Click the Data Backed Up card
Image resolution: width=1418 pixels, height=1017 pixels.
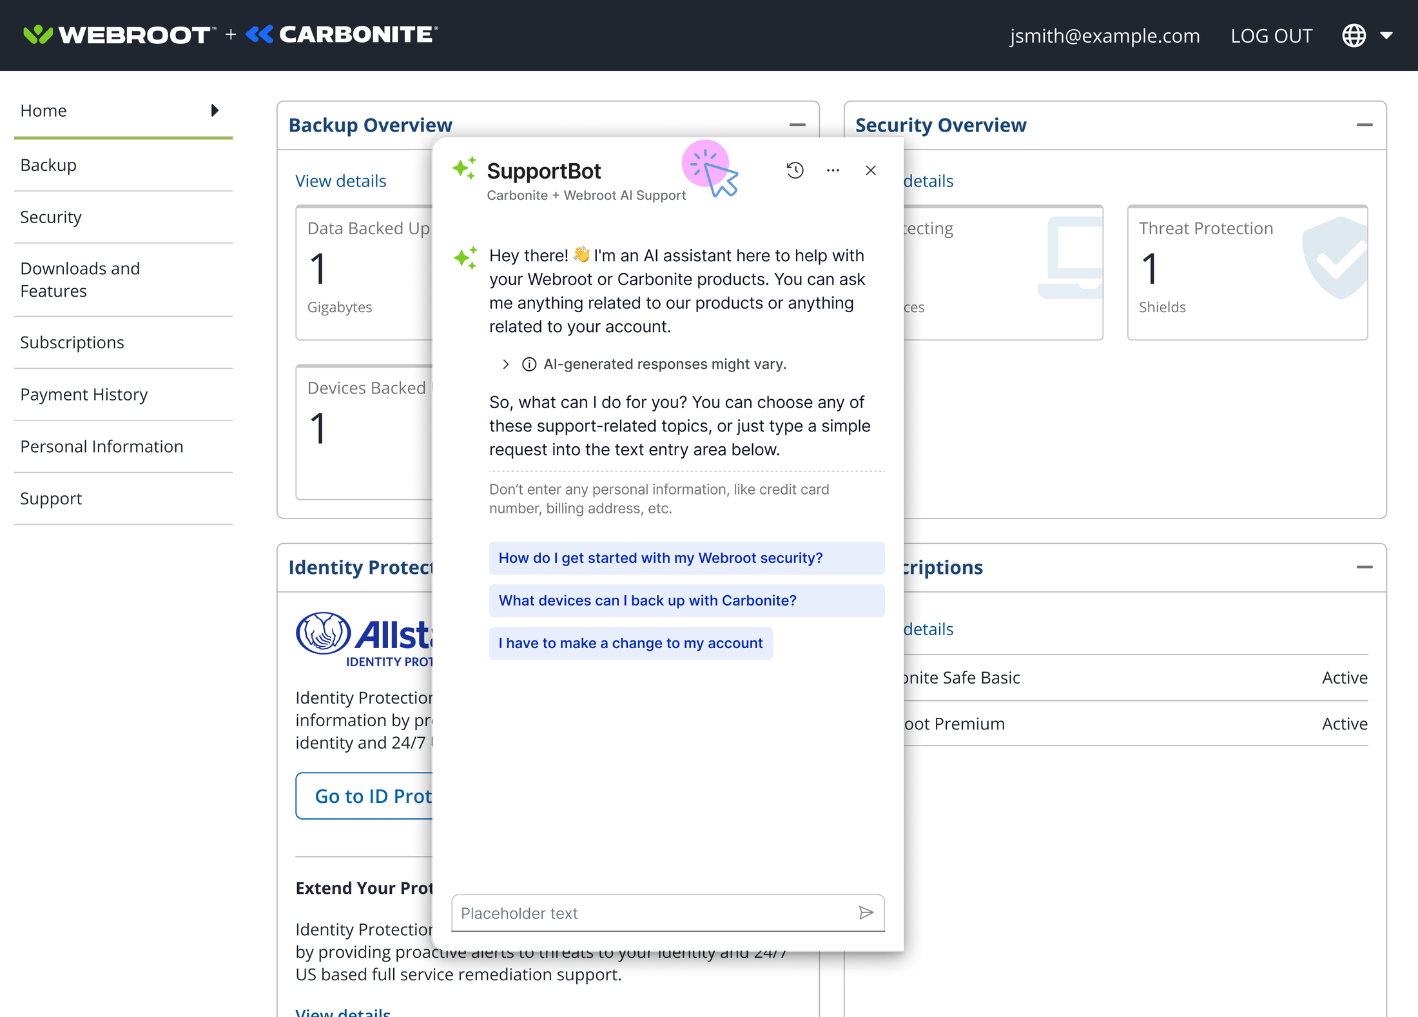364,273
